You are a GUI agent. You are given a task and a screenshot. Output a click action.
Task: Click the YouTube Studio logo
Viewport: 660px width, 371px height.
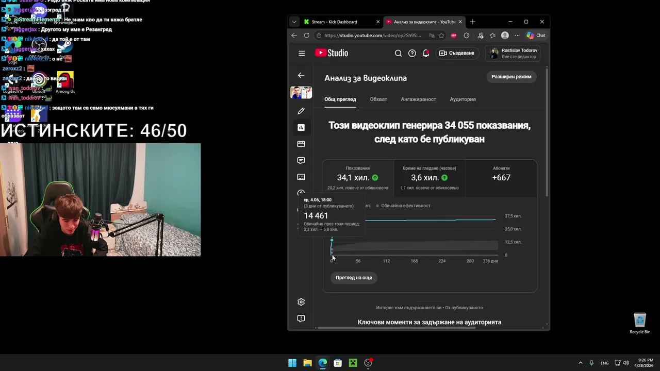[x=332, y=53]
